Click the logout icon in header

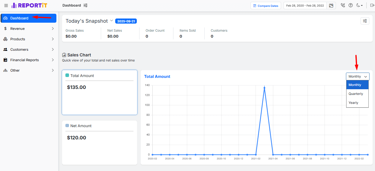tap(372, 5)
